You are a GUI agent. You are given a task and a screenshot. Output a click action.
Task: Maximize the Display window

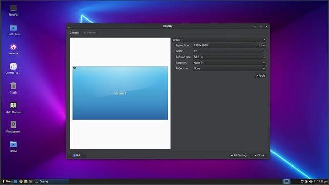[x=261, y=26]
